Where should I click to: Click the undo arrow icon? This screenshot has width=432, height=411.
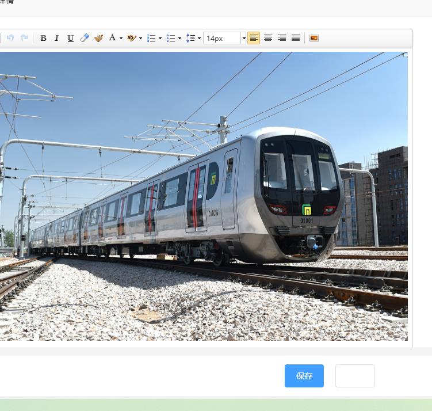pyautogui.click(x=10, y=38)
